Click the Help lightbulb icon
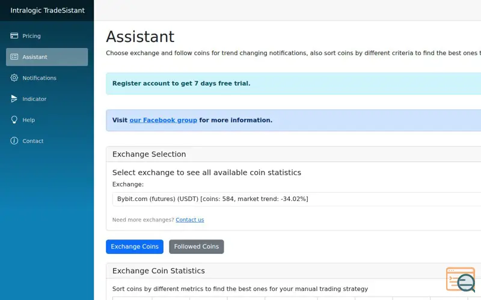 pos(14,119)
